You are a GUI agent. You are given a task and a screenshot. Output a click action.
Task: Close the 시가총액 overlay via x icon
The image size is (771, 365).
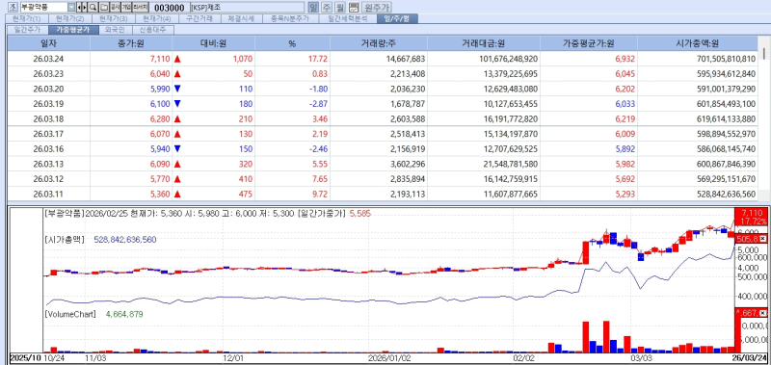763,239
